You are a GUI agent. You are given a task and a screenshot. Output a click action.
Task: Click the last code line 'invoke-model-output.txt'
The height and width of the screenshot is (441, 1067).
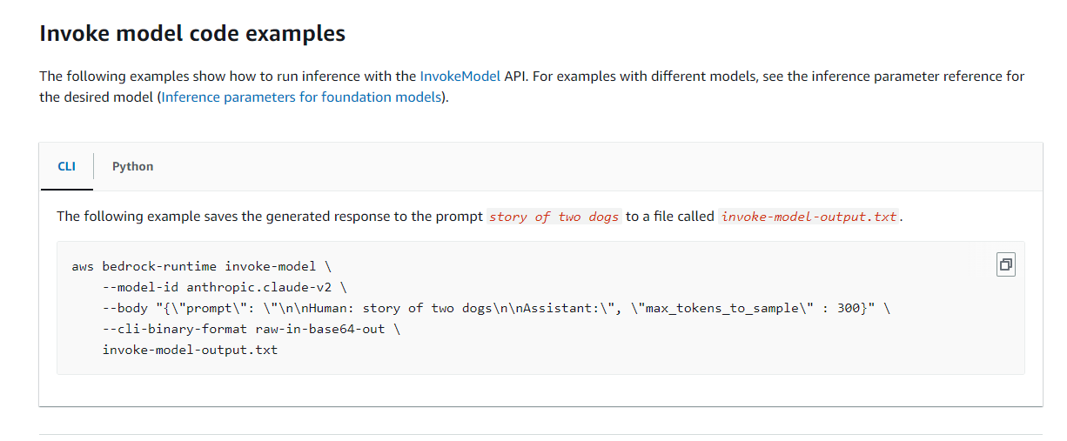190,350
